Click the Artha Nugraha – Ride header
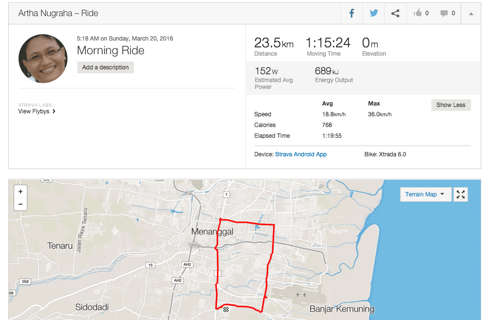The image size is (490, 320). (x=58, y=14)
